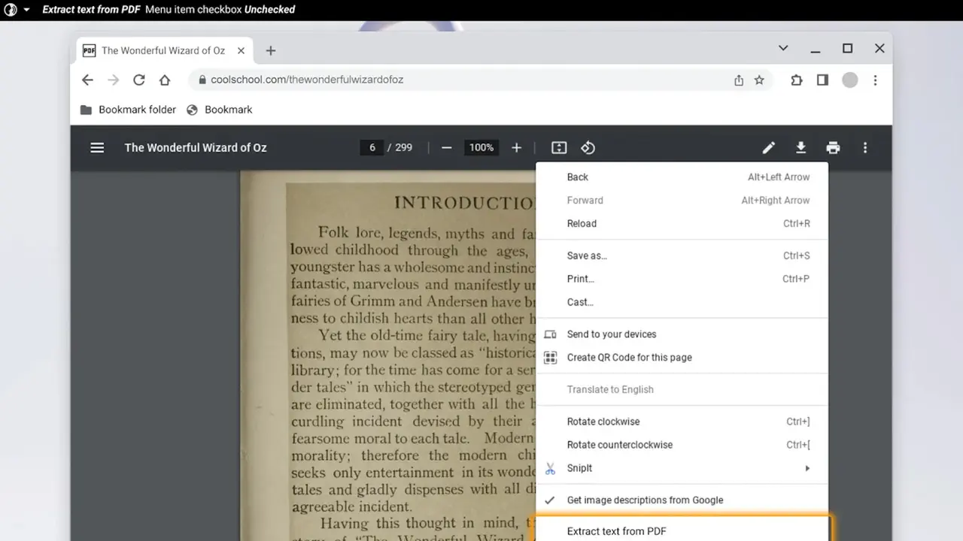Click the fit to page icon
963x541 pixels.
pos(559,147)
